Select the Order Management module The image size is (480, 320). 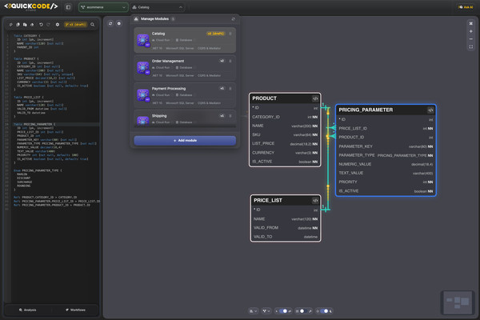[185, 68]
